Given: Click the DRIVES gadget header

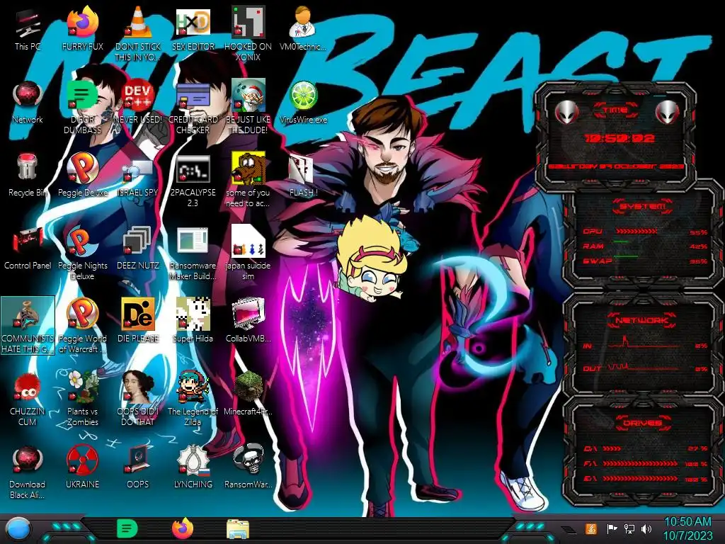Looking at the screenshot, I should point(641,424).
